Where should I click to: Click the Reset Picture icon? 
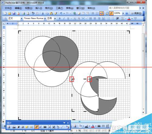[x=67, y=127]
